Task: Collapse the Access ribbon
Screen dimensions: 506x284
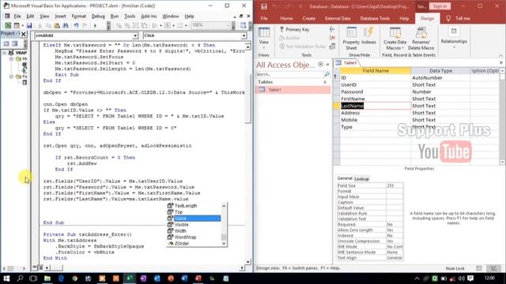Action: tap(500, 55)
